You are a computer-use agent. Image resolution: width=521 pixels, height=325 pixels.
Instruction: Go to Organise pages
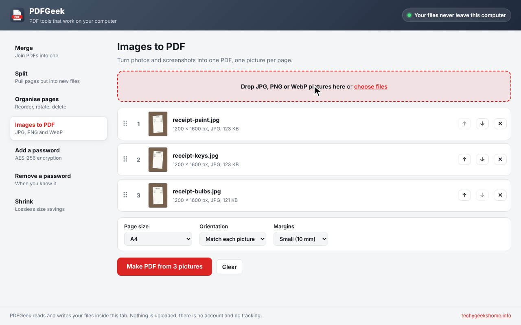coord(59,103)
